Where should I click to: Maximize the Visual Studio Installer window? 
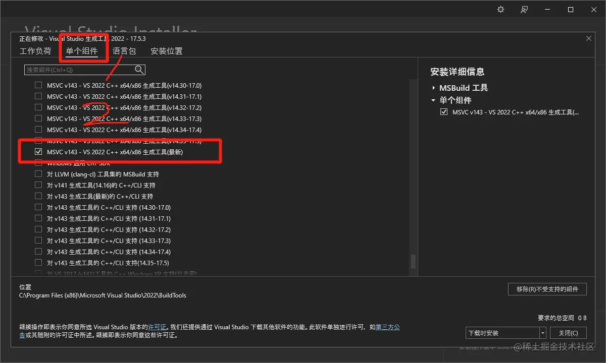(x=571, y=10)
